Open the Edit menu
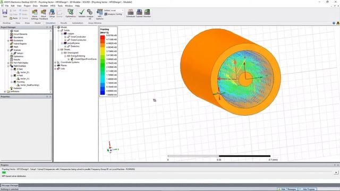Screen dimensions: 340x191 13,6
